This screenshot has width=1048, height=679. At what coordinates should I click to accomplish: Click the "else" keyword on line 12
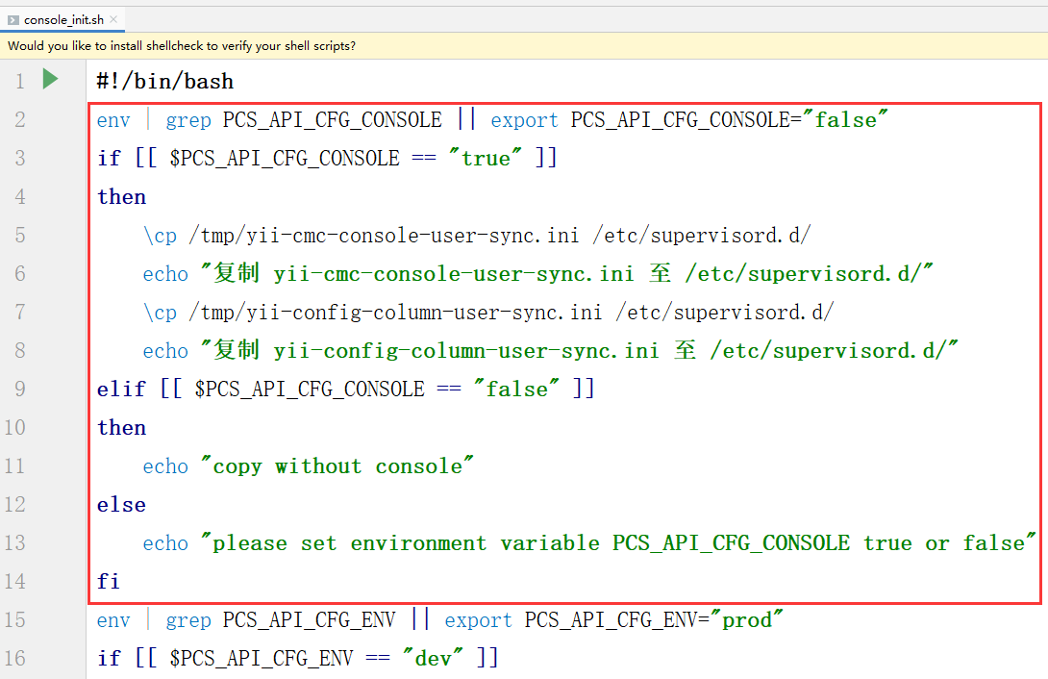tap(122, 505)
